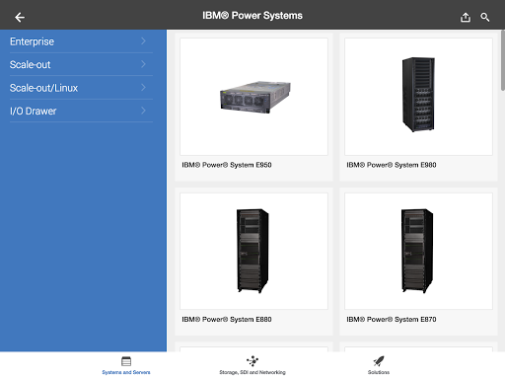Screen dimensions: 505x379
Task: Expand Scale-out category chevron
Action: [x=143, y=64]
